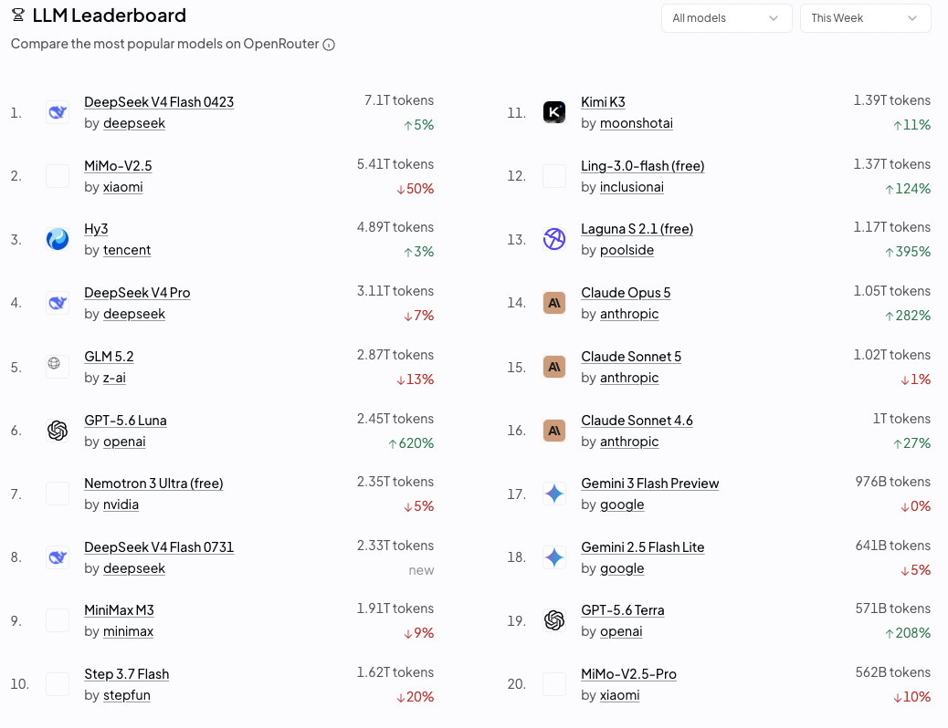Open the Claude Sonnet 4.6 model link
Image resolution: width=948 pixels, height=728 pixels.
pyautogui.click(x=637, y=421)
